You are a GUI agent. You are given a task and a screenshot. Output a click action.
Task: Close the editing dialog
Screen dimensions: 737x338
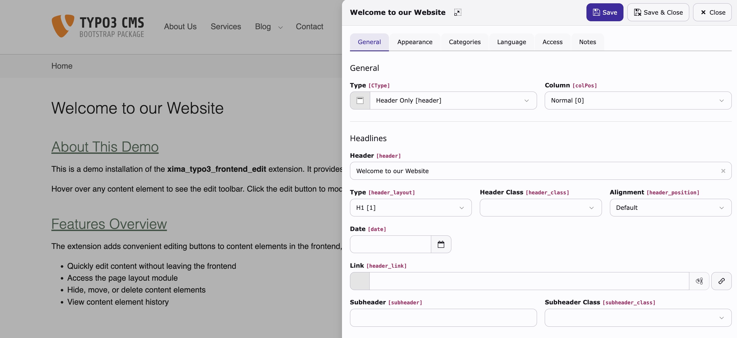713,12
